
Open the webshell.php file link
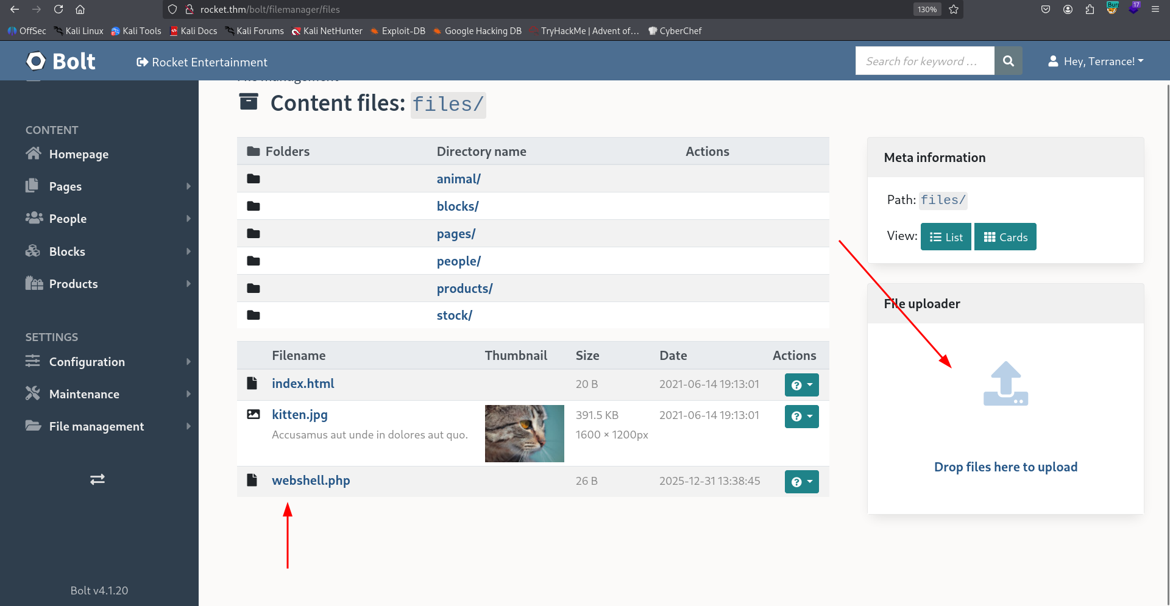click(x=311, y=480)
